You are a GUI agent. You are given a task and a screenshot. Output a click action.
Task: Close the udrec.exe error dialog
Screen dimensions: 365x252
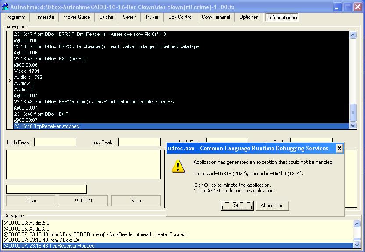click(339, 149)
